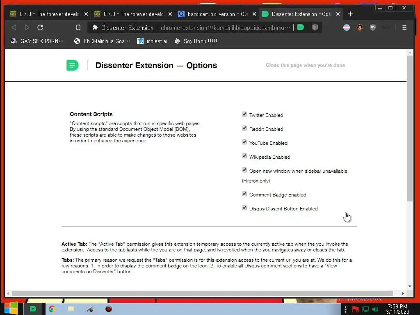Toggle Open new window when sidebar unavailable

[244, 170]
